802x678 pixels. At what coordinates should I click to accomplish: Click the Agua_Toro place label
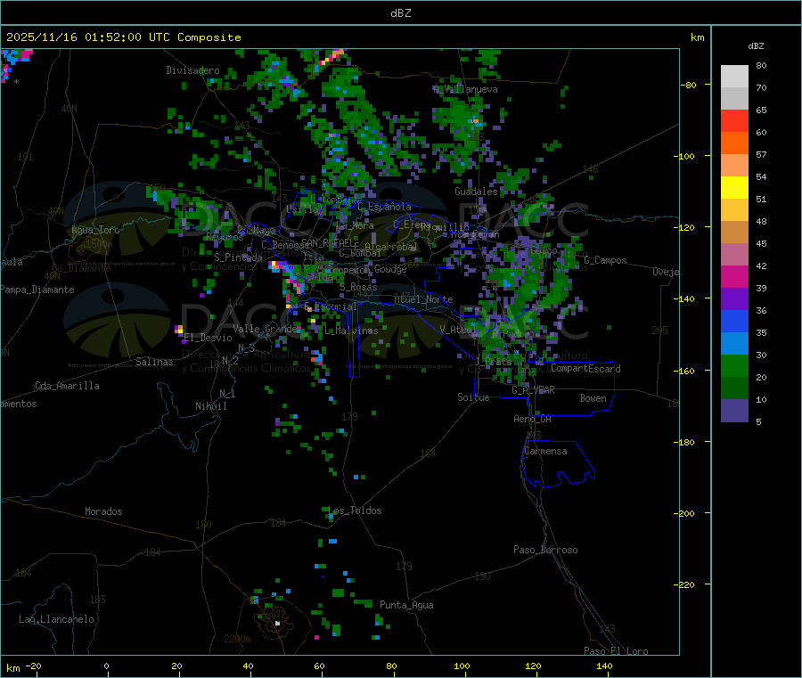95,230
